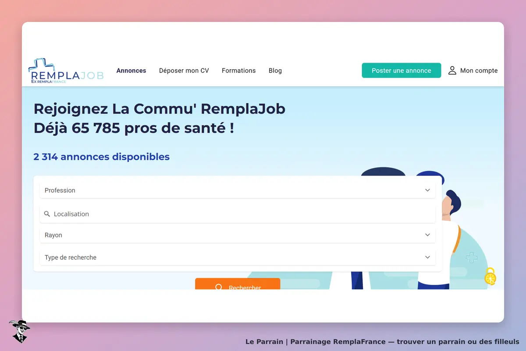Click the orange Rechercher button
This screenshot has height=351, width=526.
pyautogui.click(x=238, y=284)
